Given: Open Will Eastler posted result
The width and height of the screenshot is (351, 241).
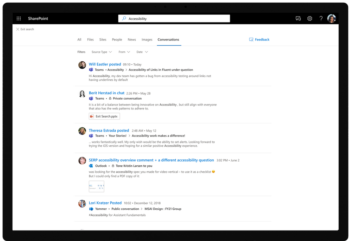Looking at the screenshot, I should [105, 64].
